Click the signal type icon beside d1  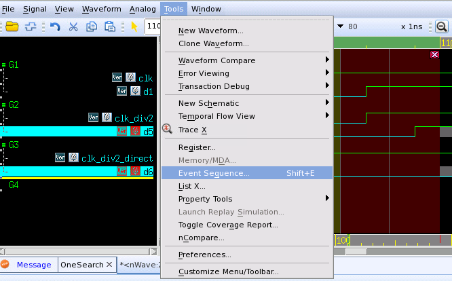135,91
